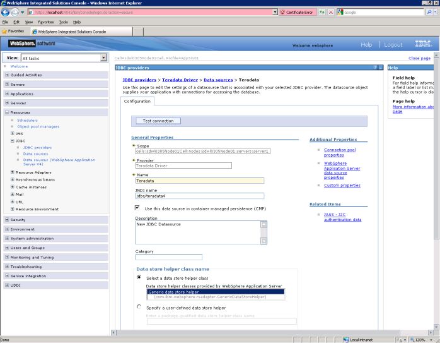The height and width of the screenshot is (343, 440).
Task: Select 'Specify a user-defined data store helper' radio
Action: point(139,307)
